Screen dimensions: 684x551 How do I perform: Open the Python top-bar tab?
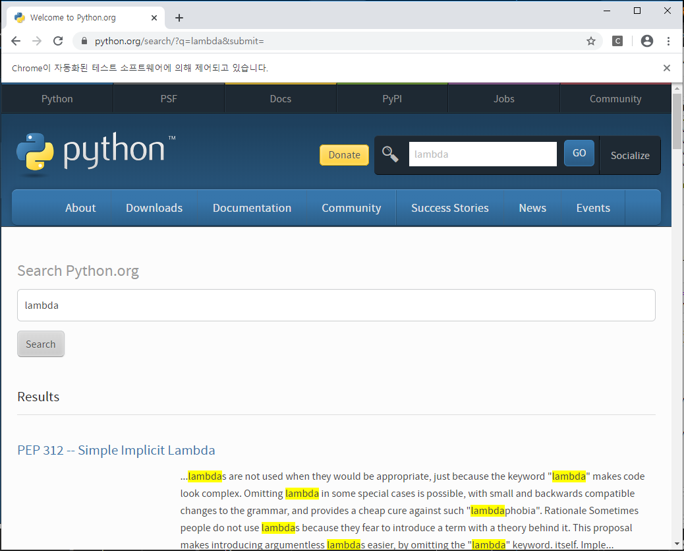57,99
